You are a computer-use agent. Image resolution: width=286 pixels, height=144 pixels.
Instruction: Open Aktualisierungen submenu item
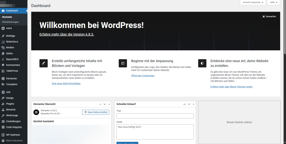coord(10,22)
